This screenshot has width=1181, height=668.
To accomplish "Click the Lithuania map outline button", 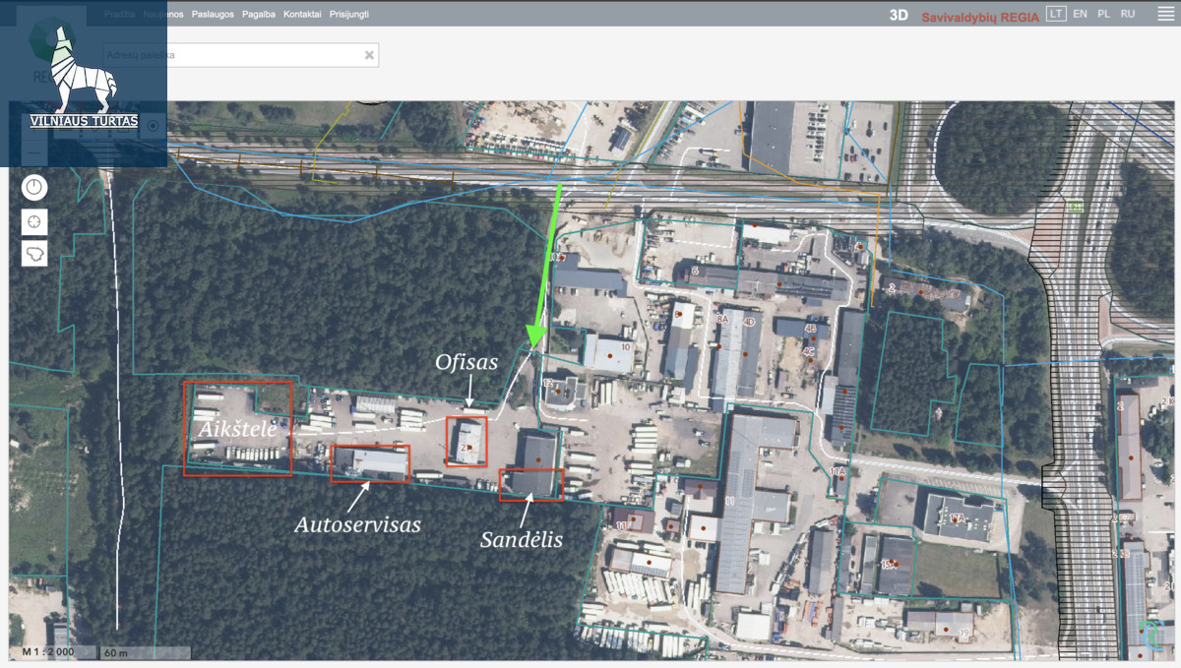I will [x=34, y=254].
